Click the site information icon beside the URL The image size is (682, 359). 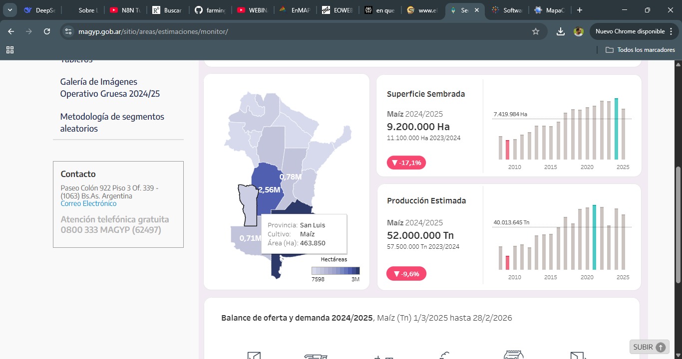click(x=68, y=31)
